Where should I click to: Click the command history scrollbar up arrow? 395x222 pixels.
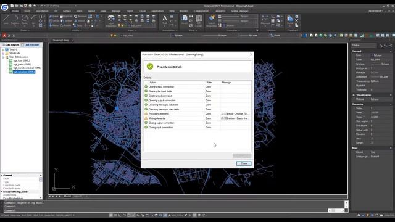point(346,203)
